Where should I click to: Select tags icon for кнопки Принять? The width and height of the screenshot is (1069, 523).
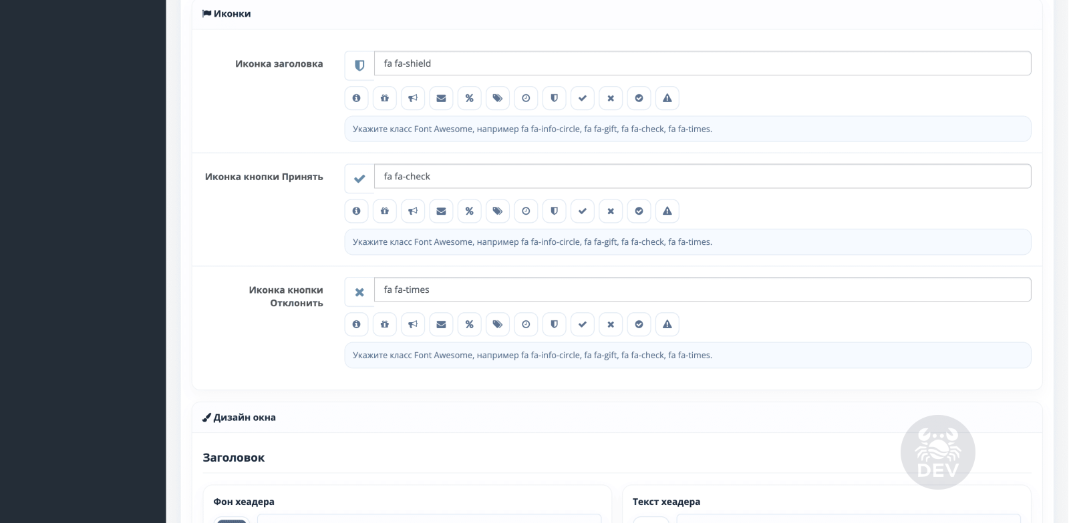tap(498, 211)
